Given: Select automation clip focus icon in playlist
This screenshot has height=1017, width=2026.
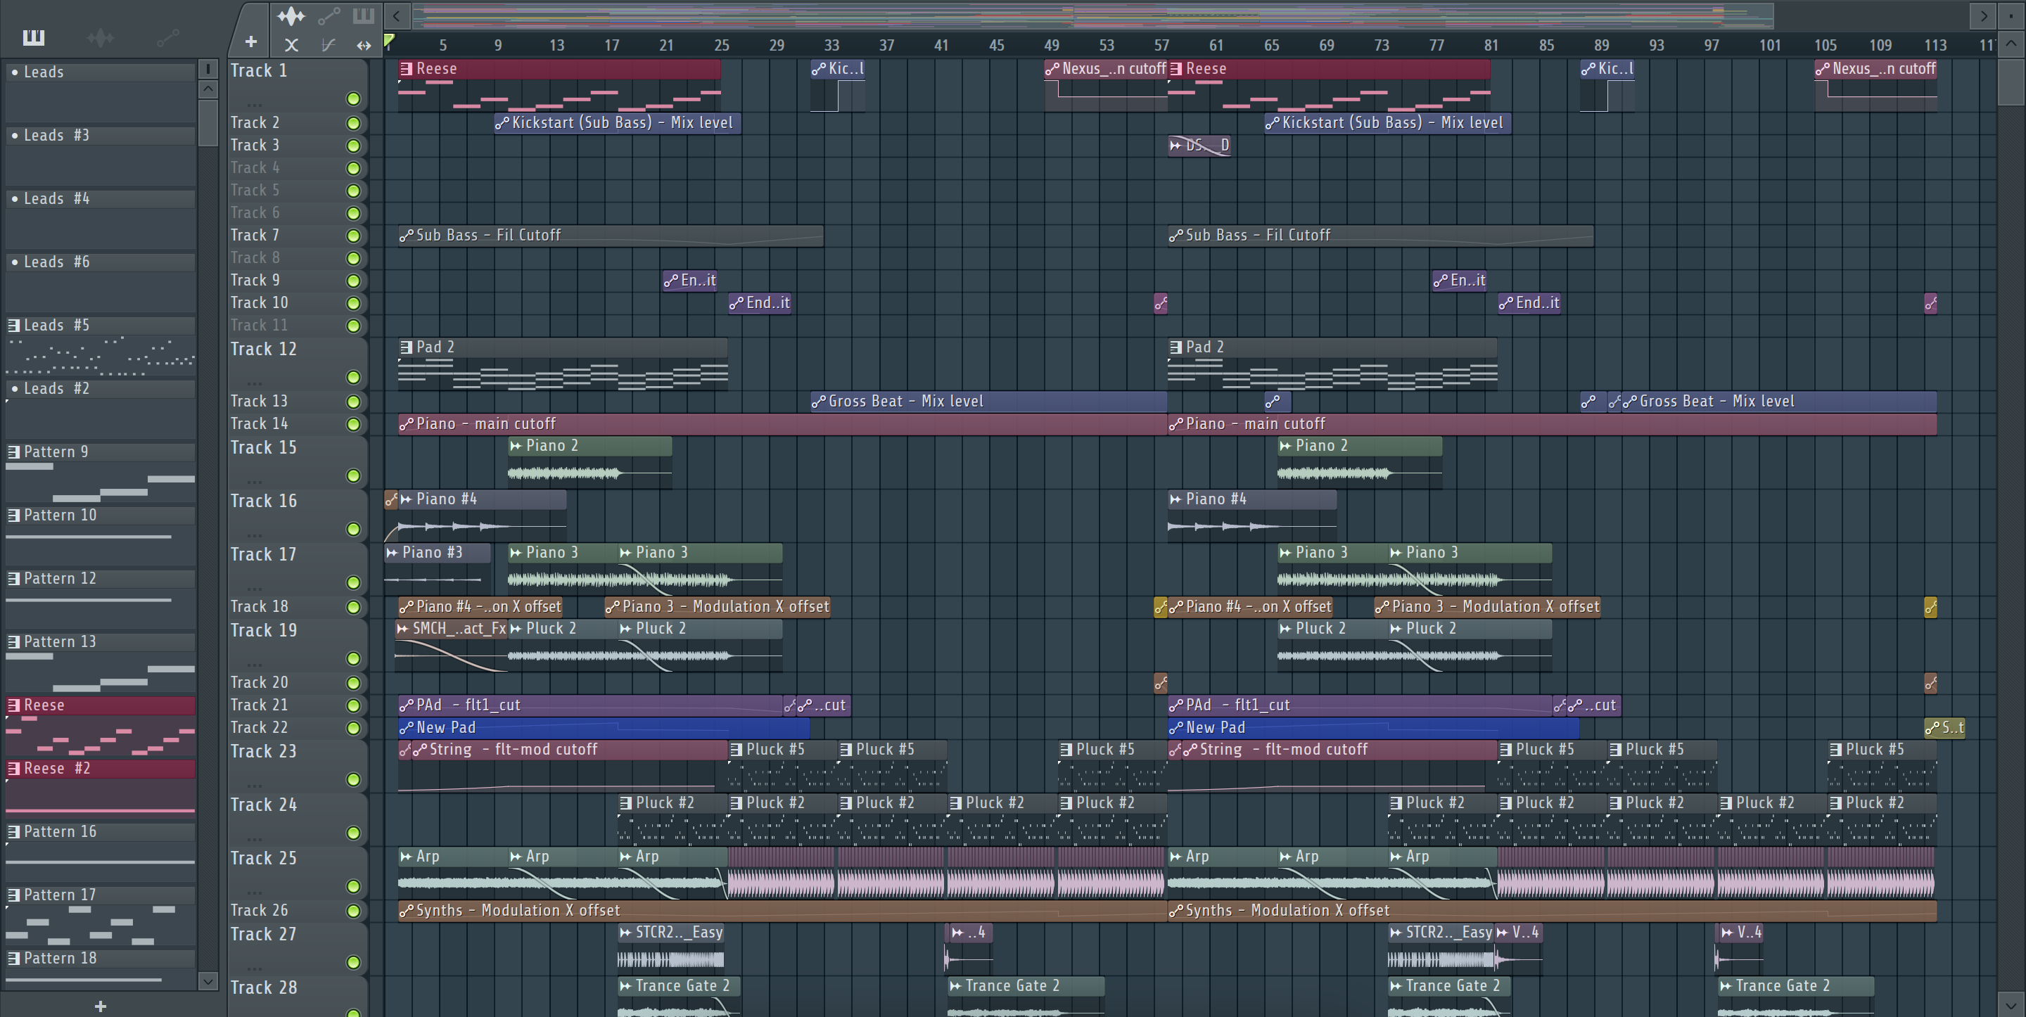Looking at the screenshot, I should (x=329, y=15).
